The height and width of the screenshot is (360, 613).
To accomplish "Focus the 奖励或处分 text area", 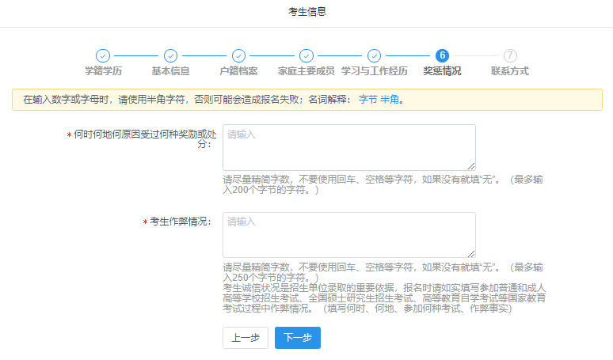I will [x=348, y=146].
